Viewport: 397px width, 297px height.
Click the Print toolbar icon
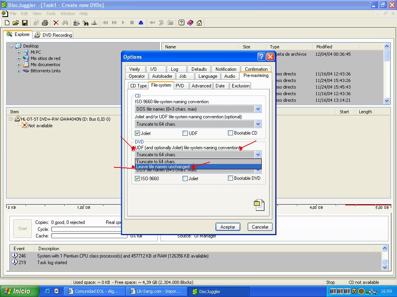coord(45,23)
